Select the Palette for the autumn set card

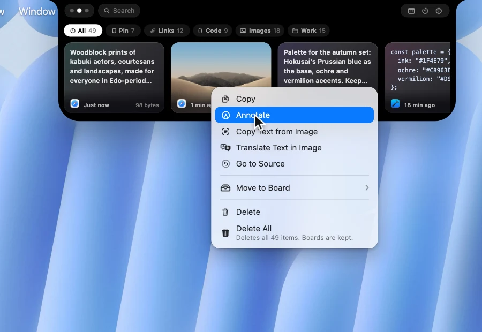[x=328, y=65]
